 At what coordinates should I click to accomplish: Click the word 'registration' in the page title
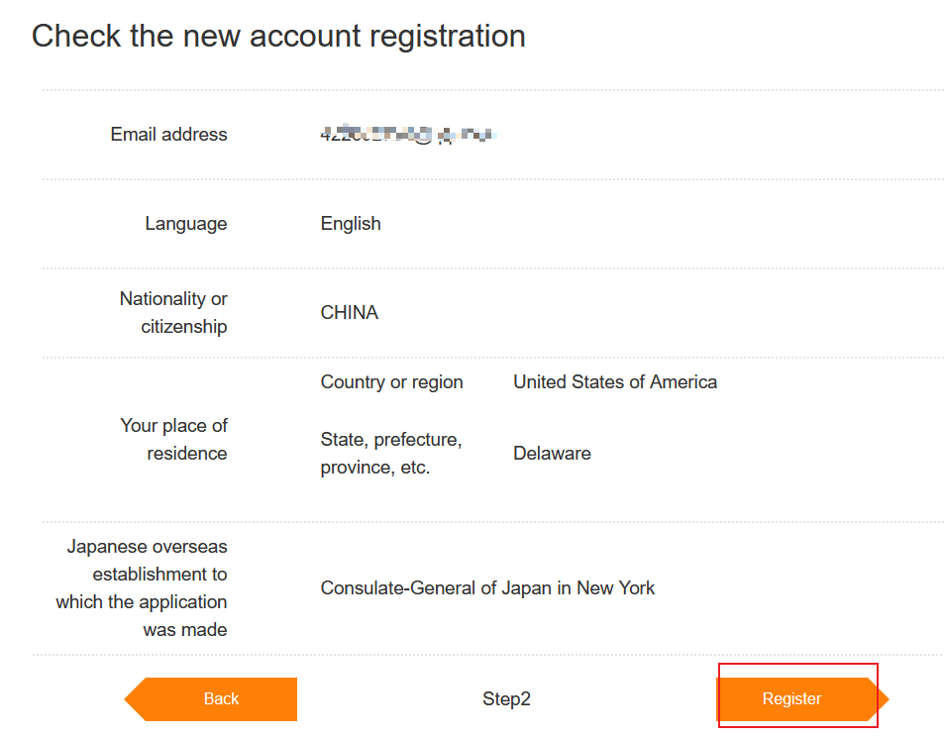pos(448,37)
